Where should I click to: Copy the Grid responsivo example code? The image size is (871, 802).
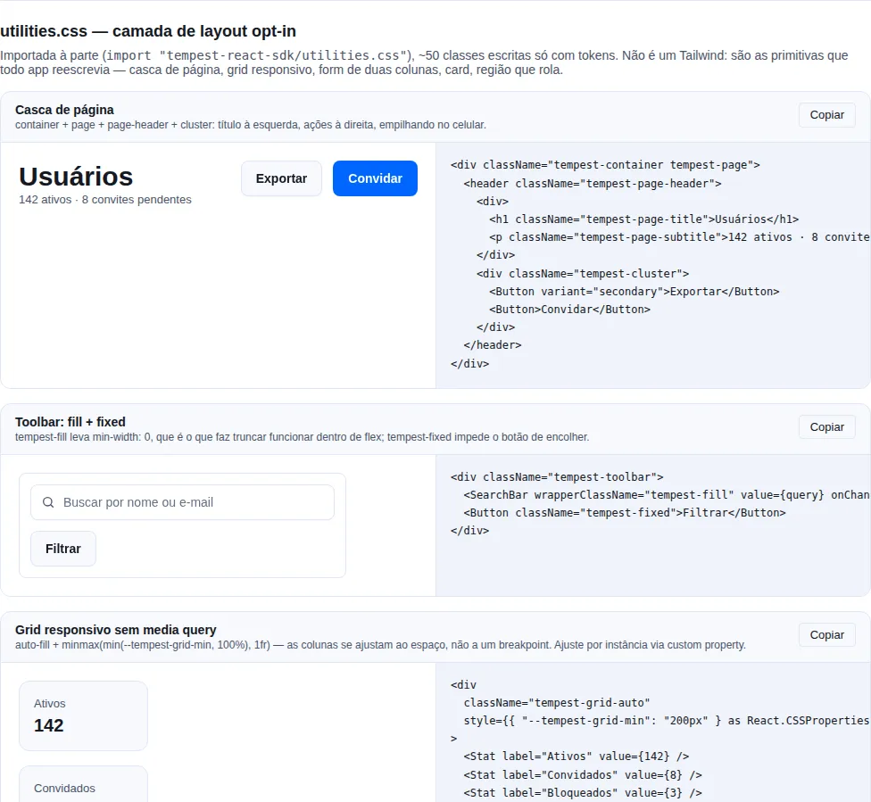coord(826,635)
